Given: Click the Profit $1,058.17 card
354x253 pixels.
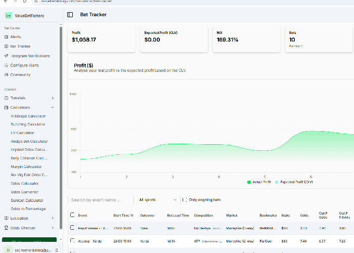Looking at the screenshot, I should coord(102,39).
